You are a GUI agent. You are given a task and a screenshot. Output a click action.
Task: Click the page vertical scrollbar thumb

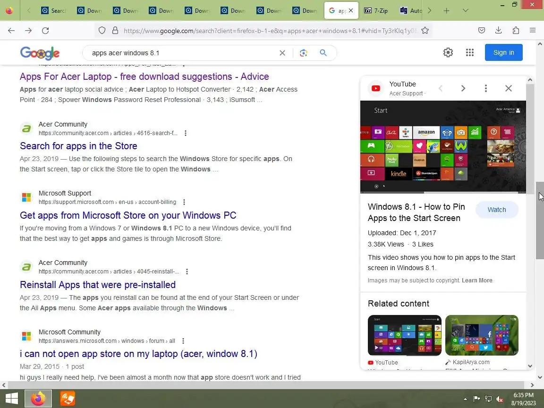[x=540, y=220]
